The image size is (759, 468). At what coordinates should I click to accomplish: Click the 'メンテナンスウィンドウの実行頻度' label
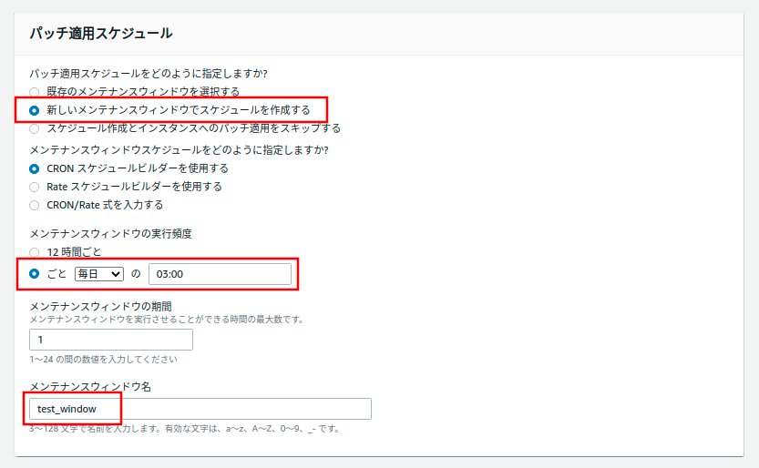point(110,234)
